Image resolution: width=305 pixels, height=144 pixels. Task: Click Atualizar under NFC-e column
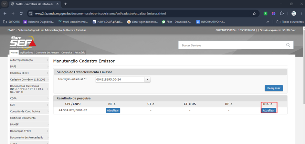pos(269,111)
